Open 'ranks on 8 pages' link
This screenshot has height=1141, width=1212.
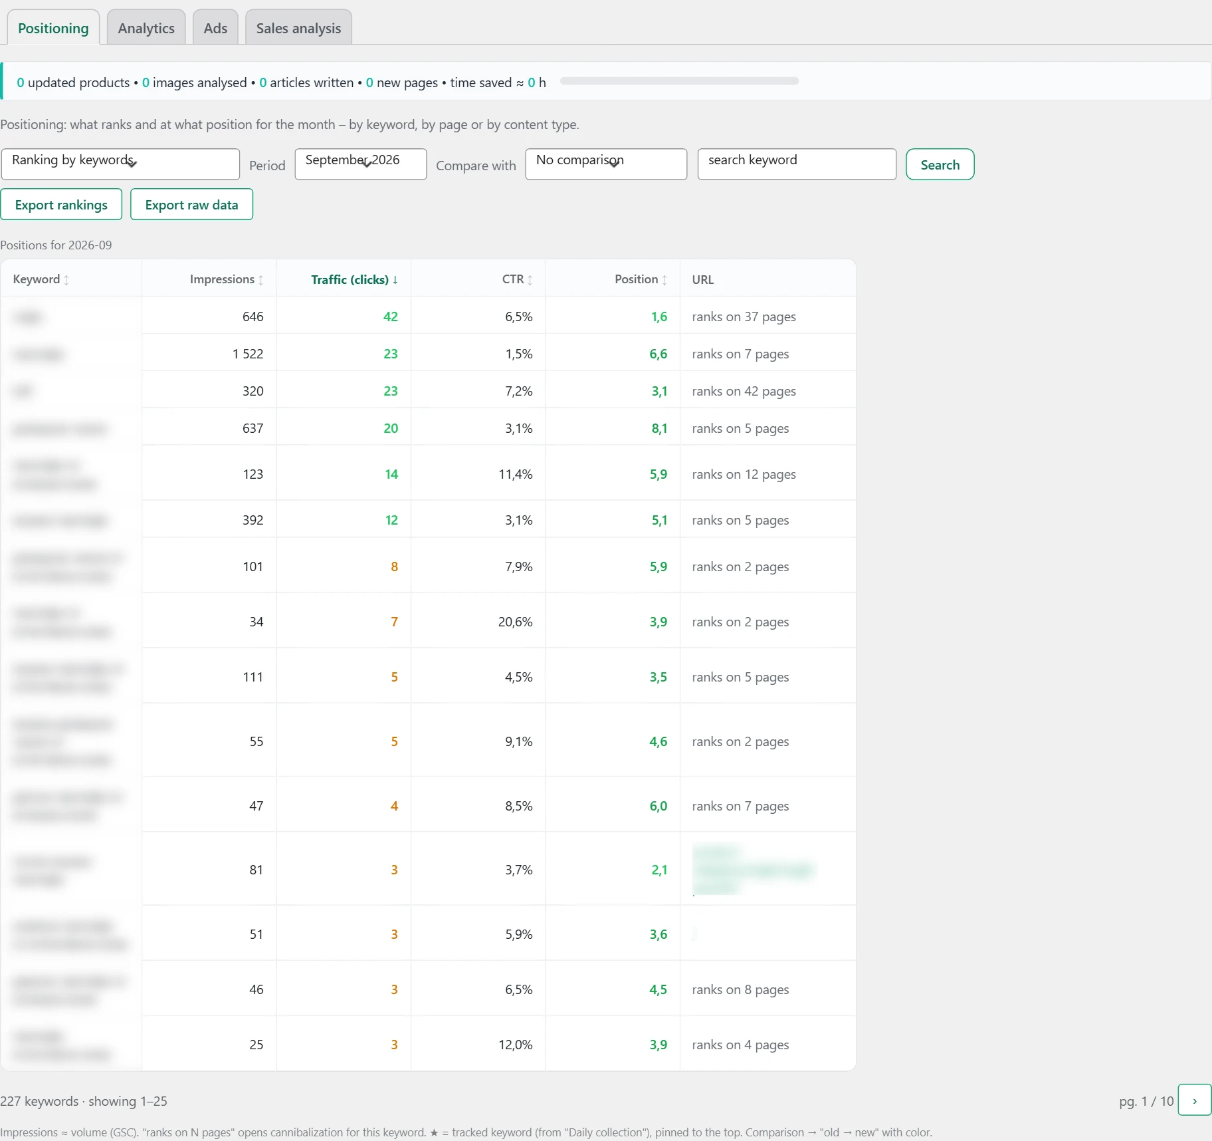coord(740,989)
